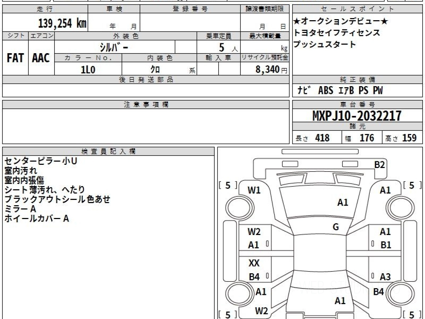The height and width of the screenshot is (319, 425).
Task: Click the 走行 column header
Action: (45, 9)
